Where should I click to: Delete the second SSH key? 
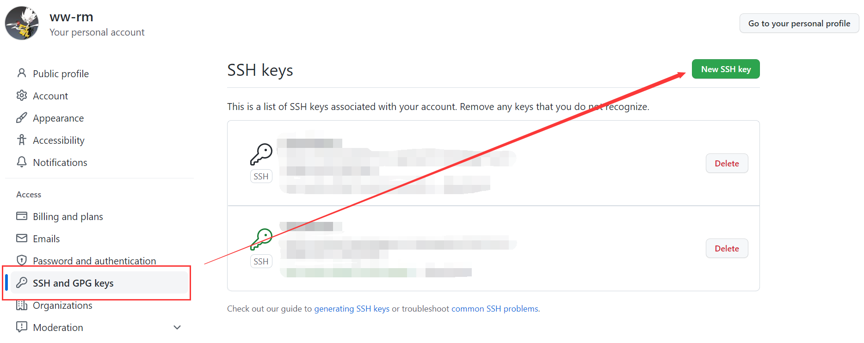tap(727, 248)
